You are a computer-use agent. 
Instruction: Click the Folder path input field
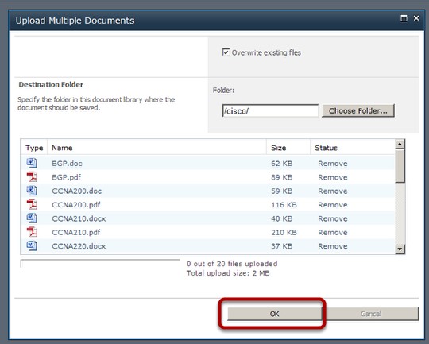click(270, 111)
